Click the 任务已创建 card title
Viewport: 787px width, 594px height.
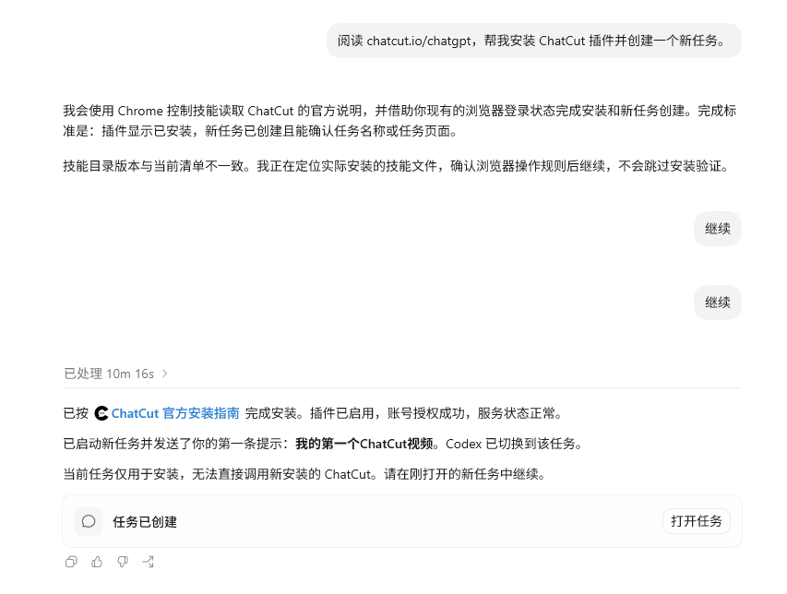pyautogui.click(x=145, y=522)
